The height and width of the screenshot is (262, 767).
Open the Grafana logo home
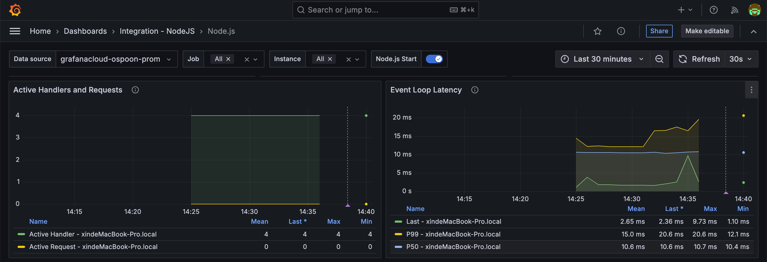[x=15, y=10]
